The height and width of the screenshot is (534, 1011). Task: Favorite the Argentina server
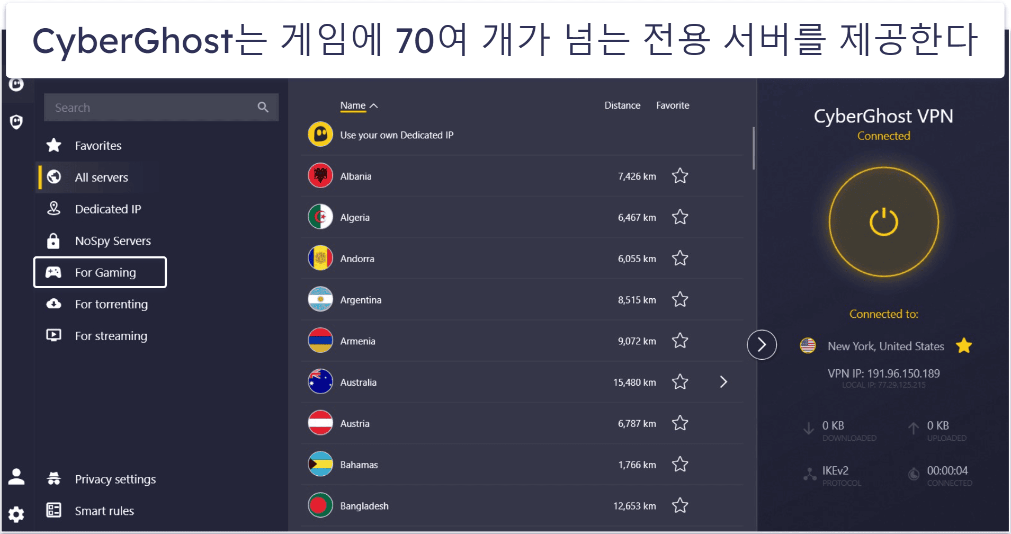(680, 300)
